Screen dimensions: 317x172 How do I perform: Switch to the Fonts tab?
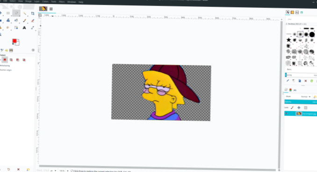click(297, 12)
